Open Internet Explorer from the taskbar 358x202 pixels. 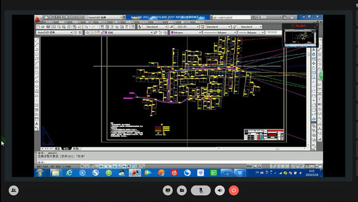69,173
